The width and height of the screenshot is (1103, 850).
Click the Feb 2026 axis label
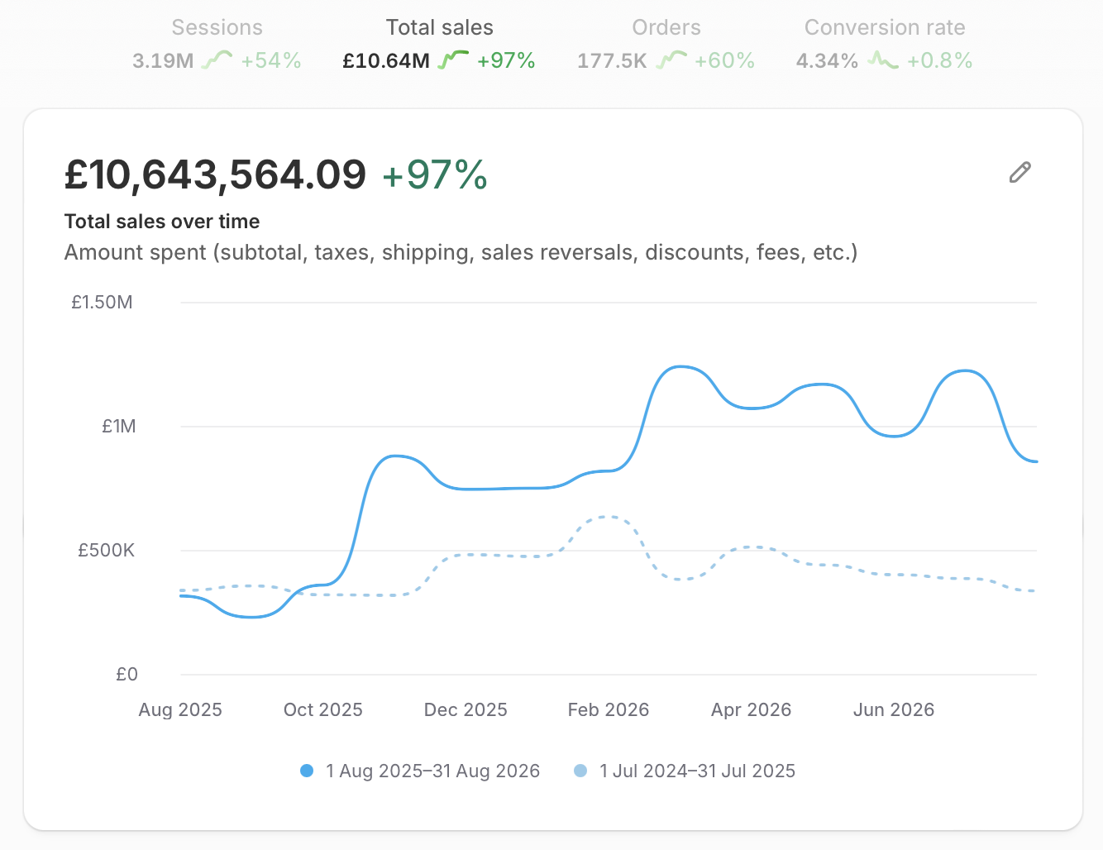click(609, 709)
